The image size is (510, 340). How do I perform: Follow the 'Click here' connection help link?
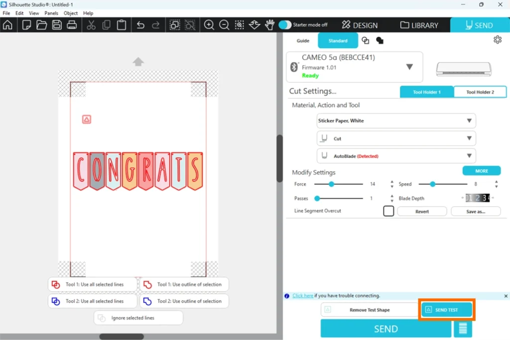[x=303, y=296]
